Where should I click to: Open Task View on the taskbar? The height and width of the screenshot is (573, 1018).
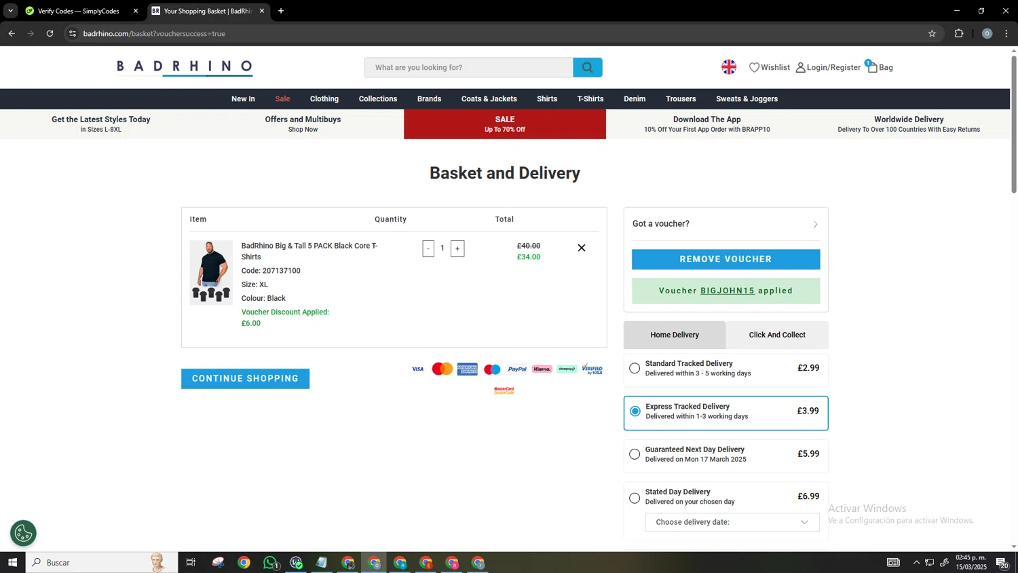click(191, 562)
